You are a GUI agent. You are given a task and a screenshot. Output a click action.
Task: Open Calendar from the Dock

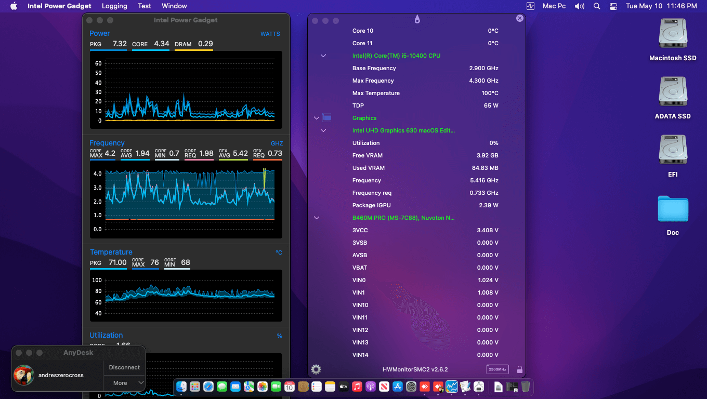click(290, 387)
